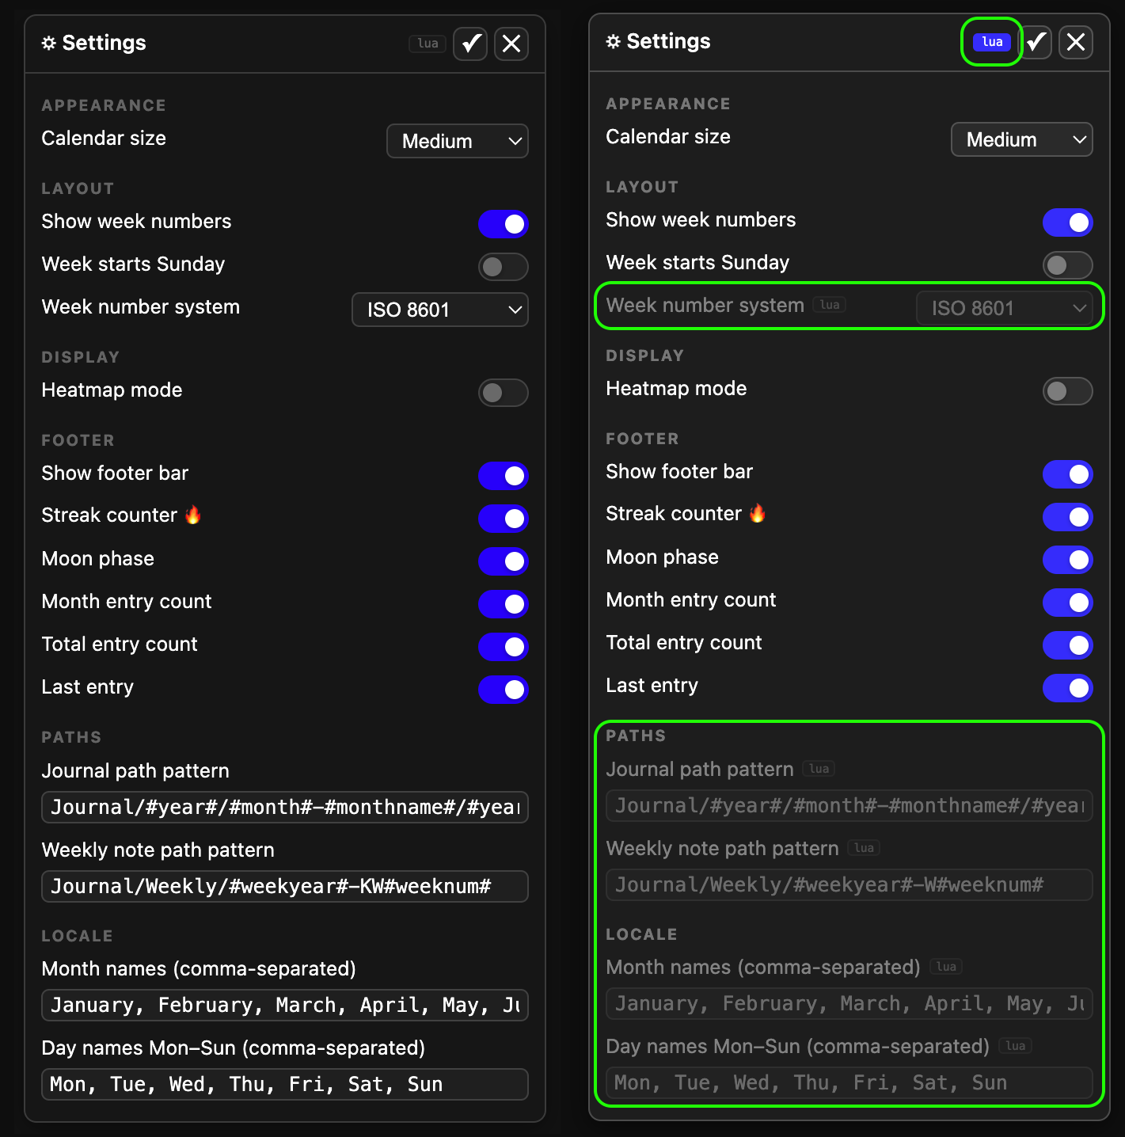Click the gear icon in left Settings title
The height and width of the screenshot is (1137, 1125).
pos(49,44)
